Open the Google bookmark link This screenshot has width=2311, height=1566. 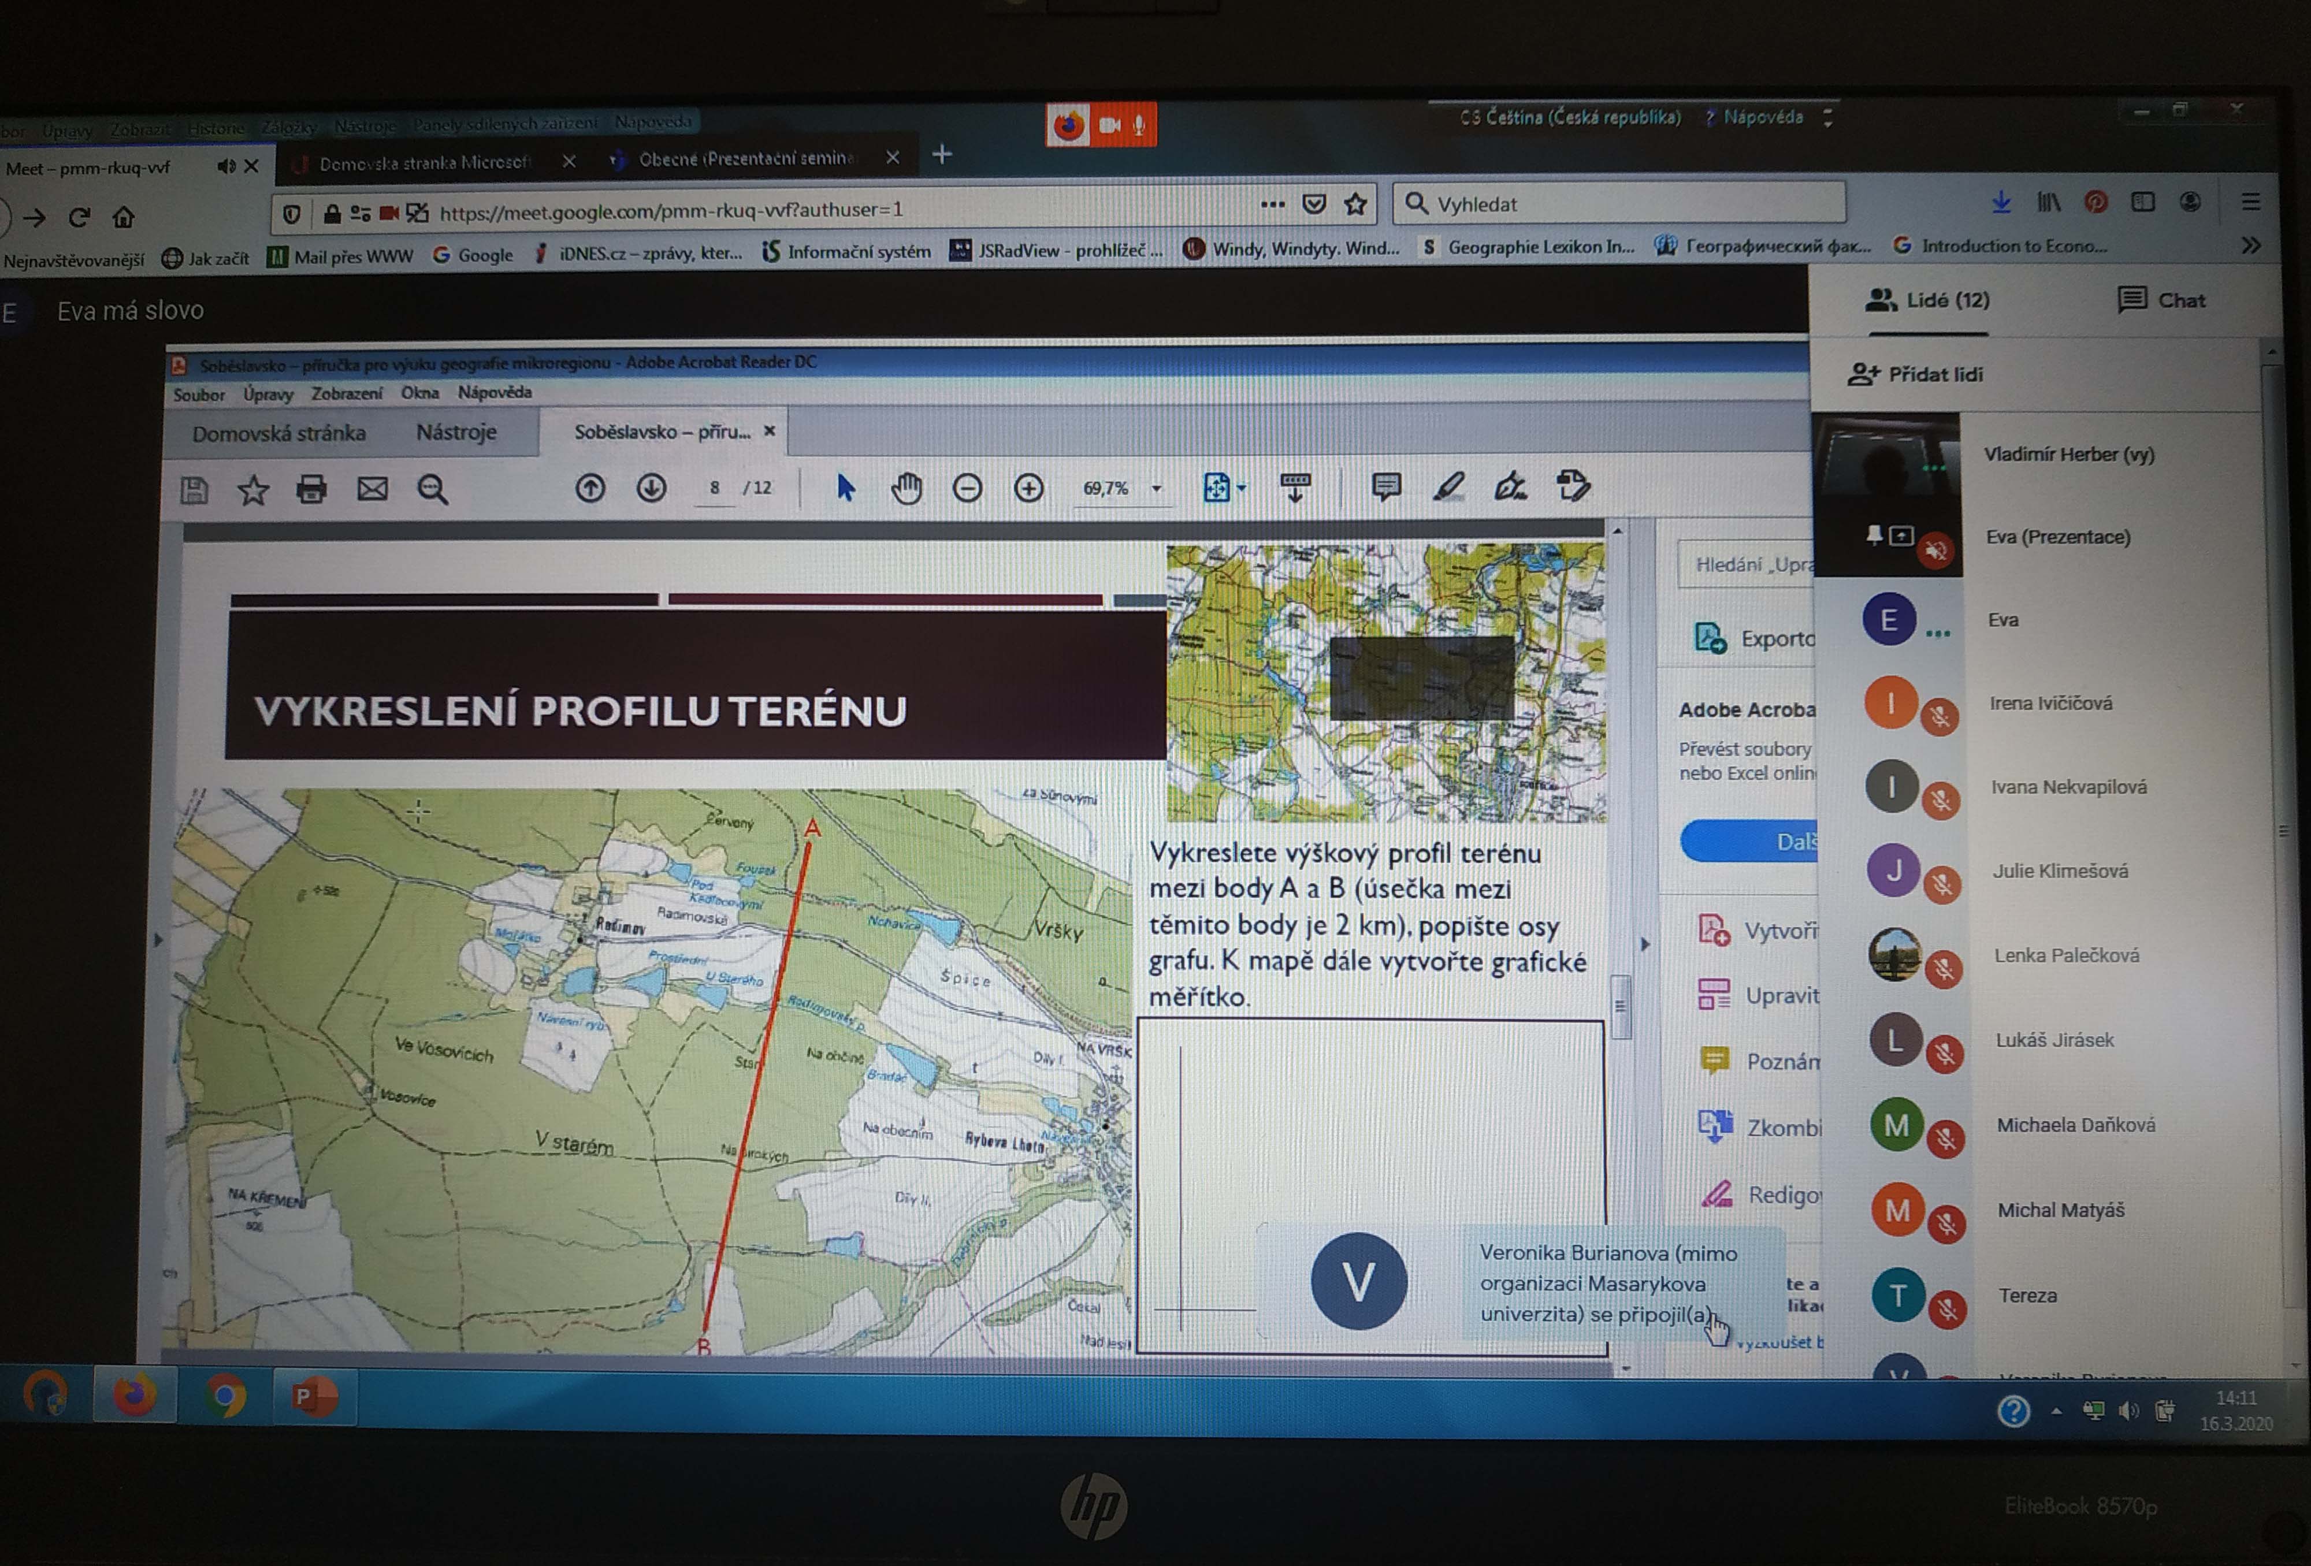click(473, 255)
